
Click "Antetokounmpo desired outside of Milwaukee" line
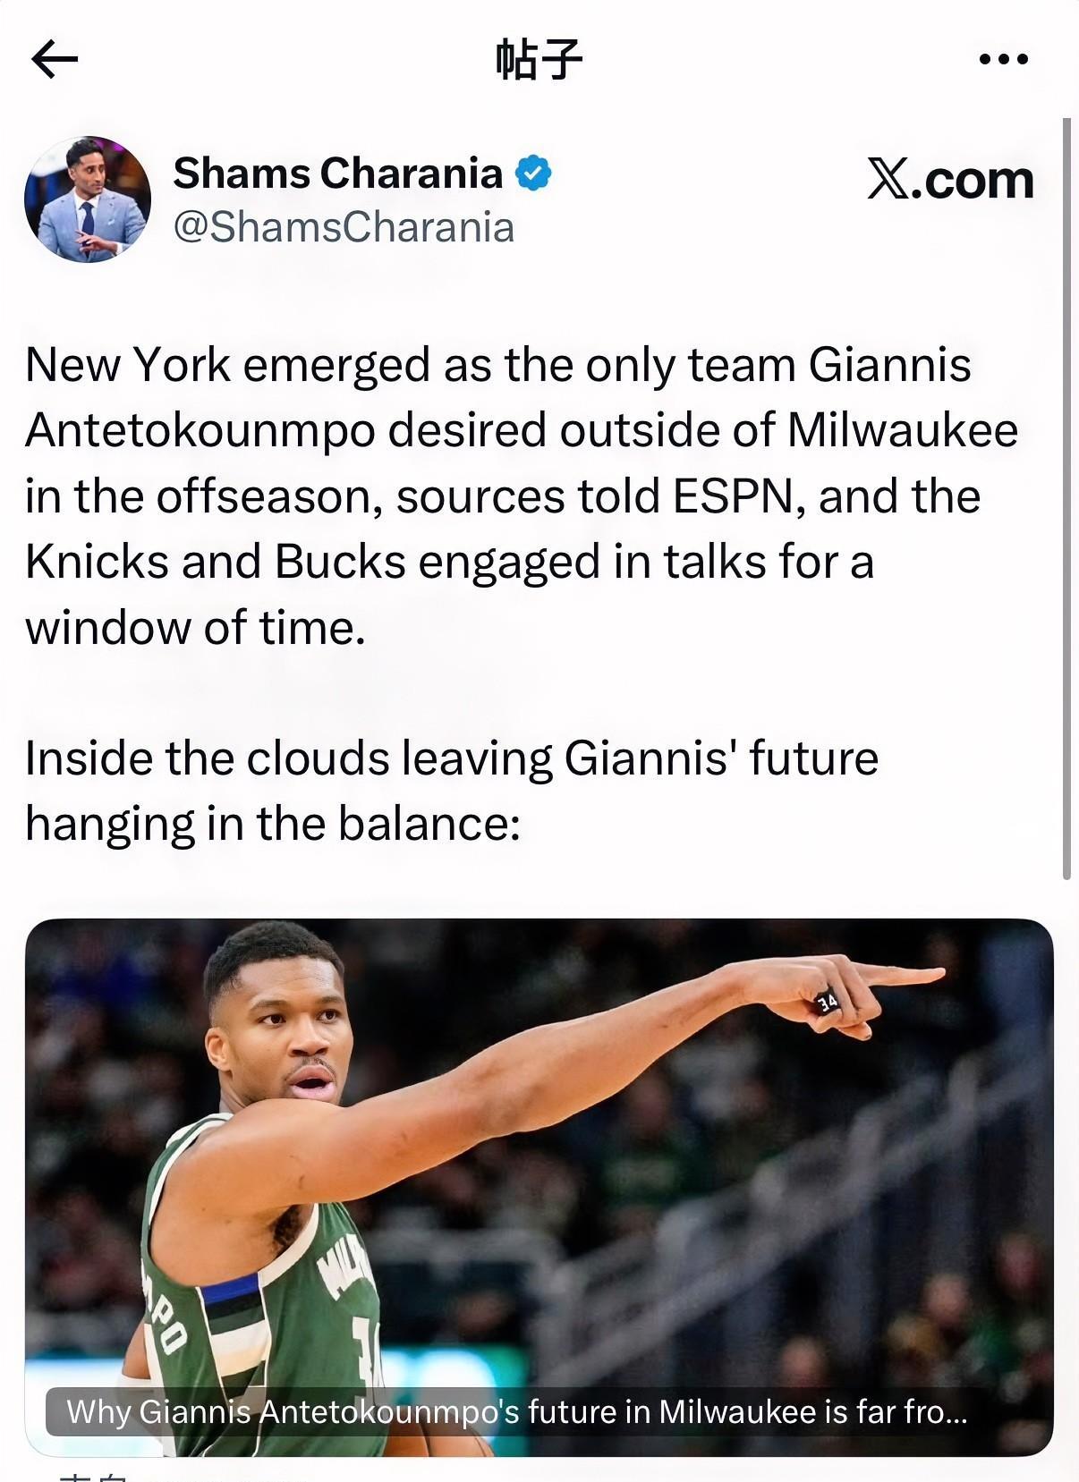click(x=522, y=431)
